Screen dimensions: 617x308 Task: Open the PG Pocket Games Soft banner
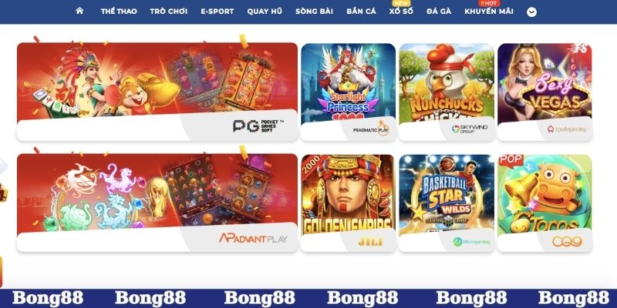tap(157, 92)
